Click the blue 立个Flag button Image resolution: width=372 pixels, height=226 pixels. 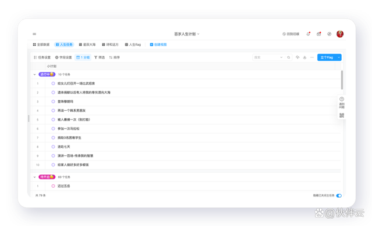pos(327,57)
